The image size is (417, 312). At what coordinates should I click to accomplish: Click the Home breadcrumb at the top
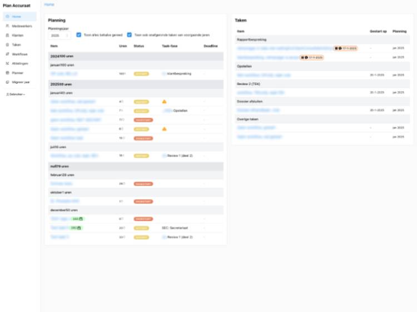coord(49,4)
